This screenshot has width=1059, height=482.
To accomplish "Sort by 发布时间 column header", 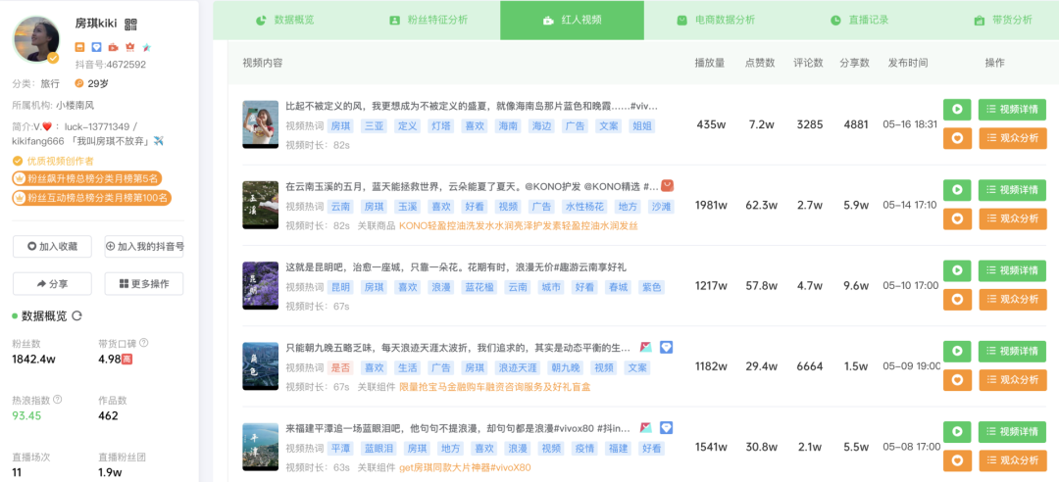I will coord(908,63).
